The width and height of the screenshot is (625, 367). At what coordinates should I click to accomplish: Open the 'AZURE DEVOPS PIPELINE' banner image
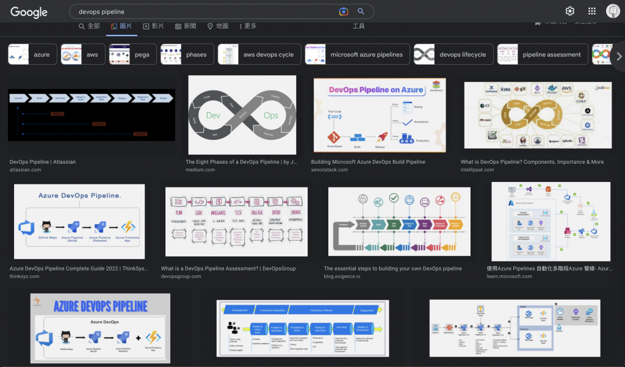[x=100, y=329]
